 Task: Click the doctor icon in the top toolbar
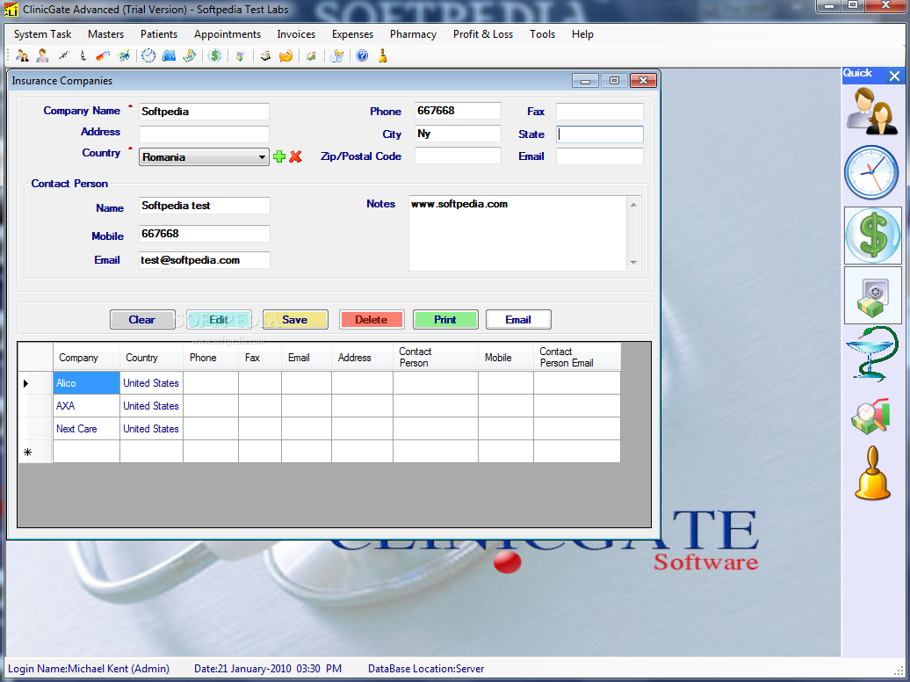click(42, 55)
